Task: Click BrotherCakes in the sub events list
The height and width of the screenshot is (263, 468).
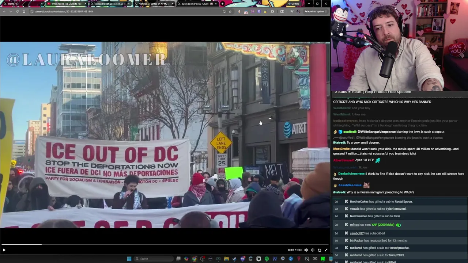Action: (x=359, y=202)
